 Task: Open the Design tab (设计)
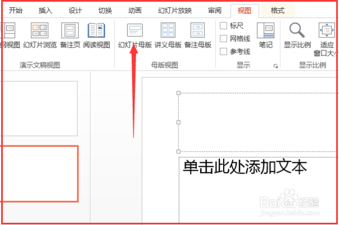pos(75,10)
